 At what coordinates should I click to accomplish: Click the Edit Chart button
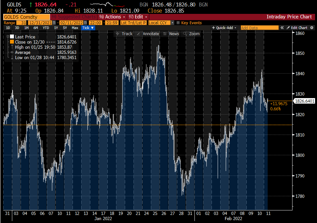click(x=297, y=28)
